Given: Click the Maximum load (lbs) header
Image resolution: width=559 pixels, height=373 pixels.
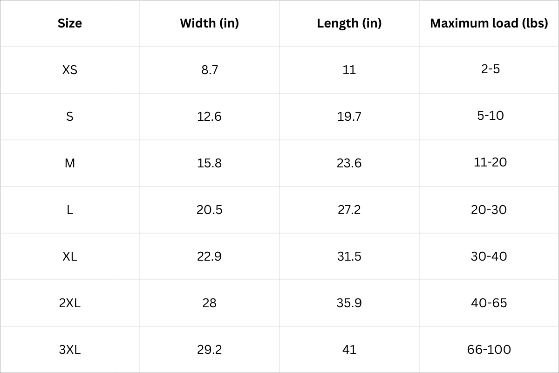Looking at the screenshot, I should pyautogui.click(x=489, y=23).
